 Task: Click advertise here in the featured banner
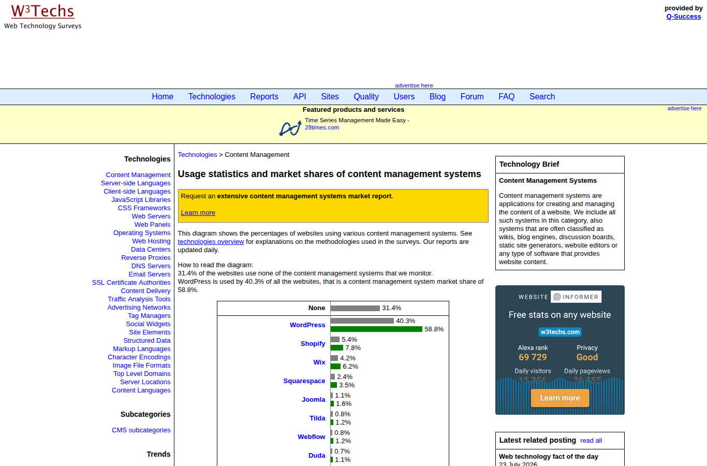point(684,108)
